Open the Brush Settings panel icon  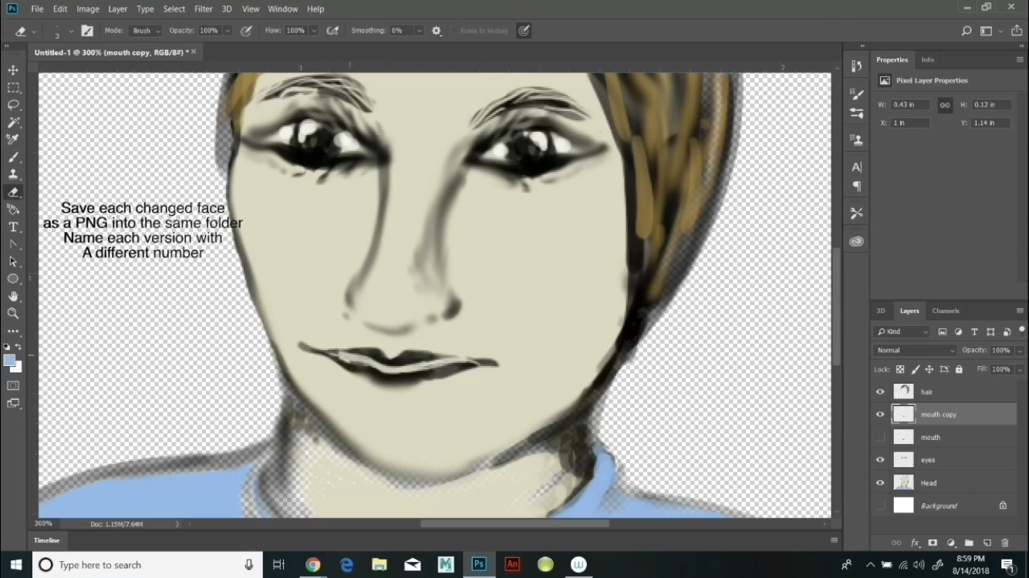pyautogui.click(x=856, y=94)
